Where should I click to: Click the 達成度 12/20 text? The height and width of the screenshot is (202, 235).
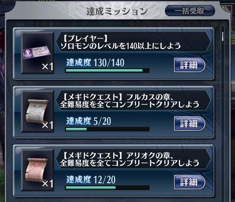[x=91, y=180]
